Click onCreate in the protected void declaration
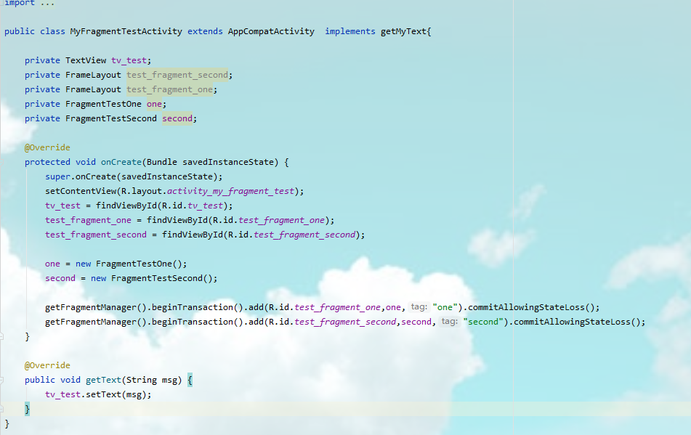Viewport: 691px width, 435px height. [x=121, y=162]
